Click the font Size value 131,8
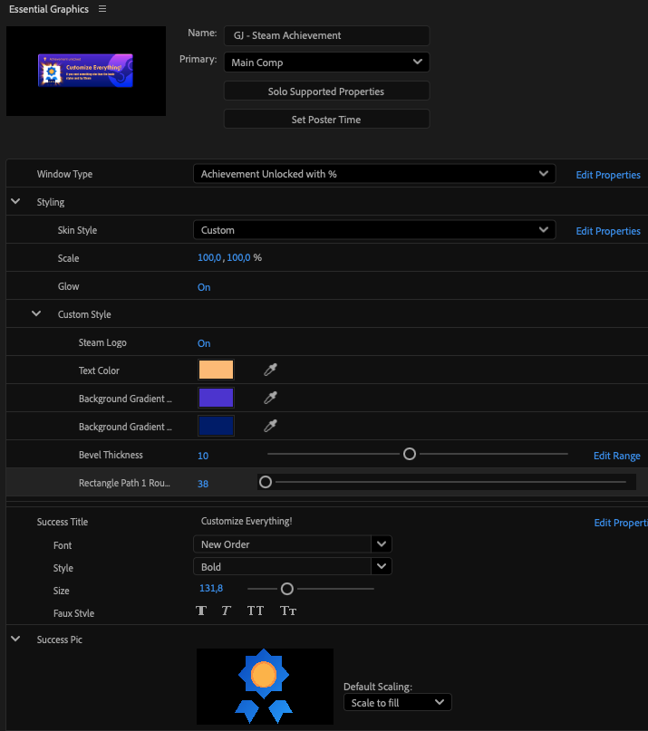 click(211, 588)
